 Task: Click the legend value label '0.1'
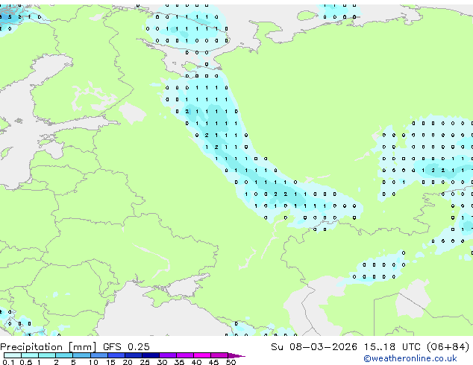pyautogui.click(x=8, y=362)
